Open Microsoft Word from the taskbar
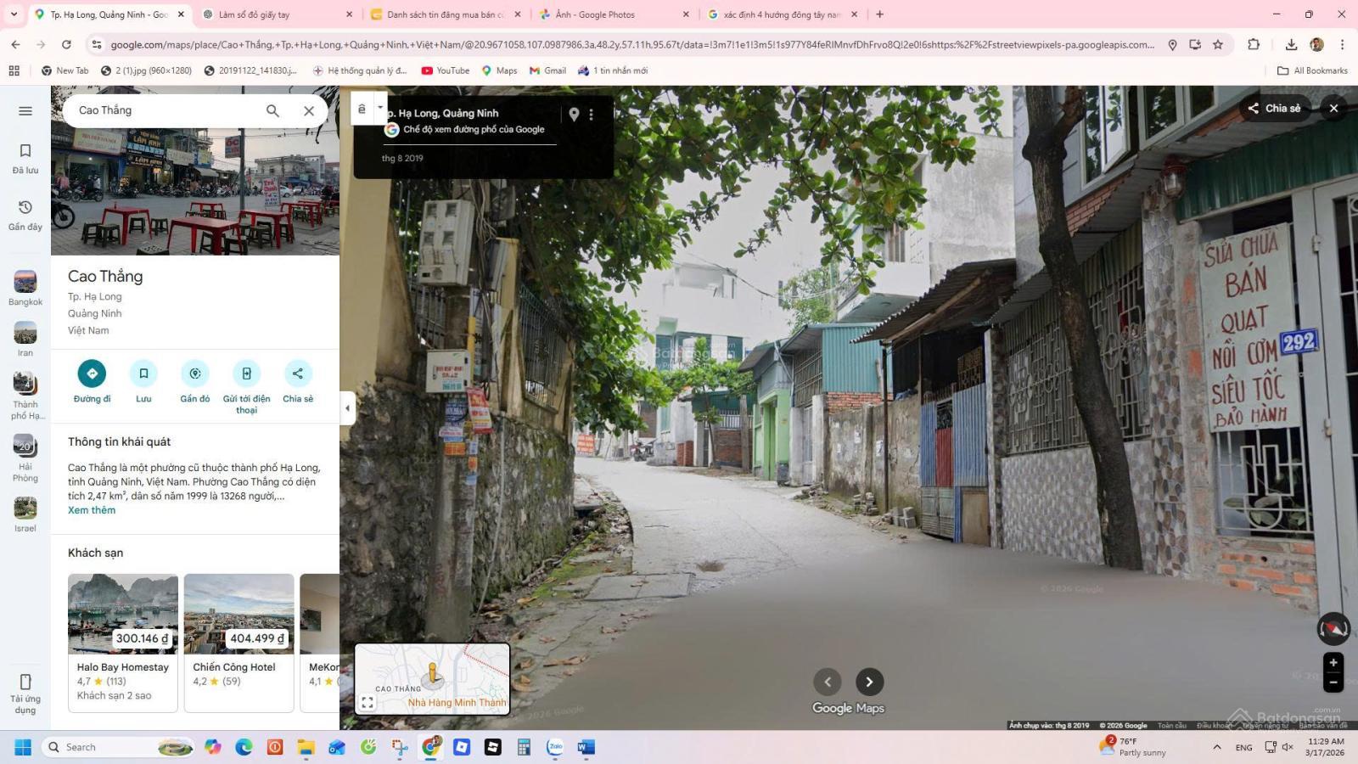This screenshot has width=1358, height=764. (586, 747)
